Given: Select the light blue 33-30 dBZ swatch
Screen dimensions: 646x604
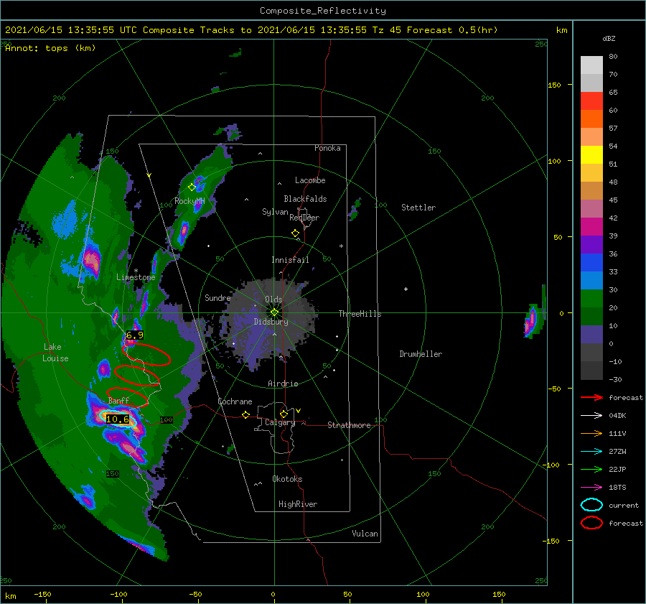Looking at the screenshot, I should 591,281.
